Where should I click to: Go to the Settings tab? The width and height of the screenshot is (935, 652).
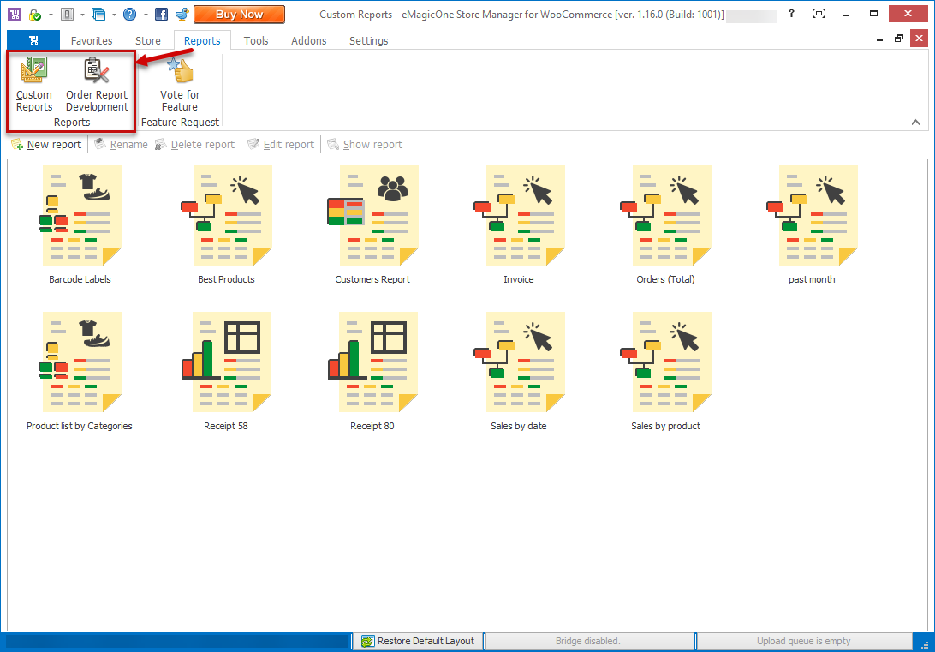368,40
